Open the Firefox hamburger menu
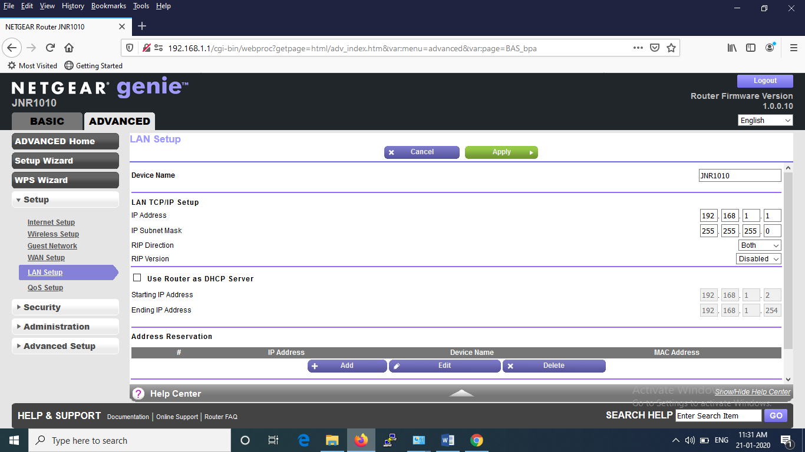 [793, 48]
